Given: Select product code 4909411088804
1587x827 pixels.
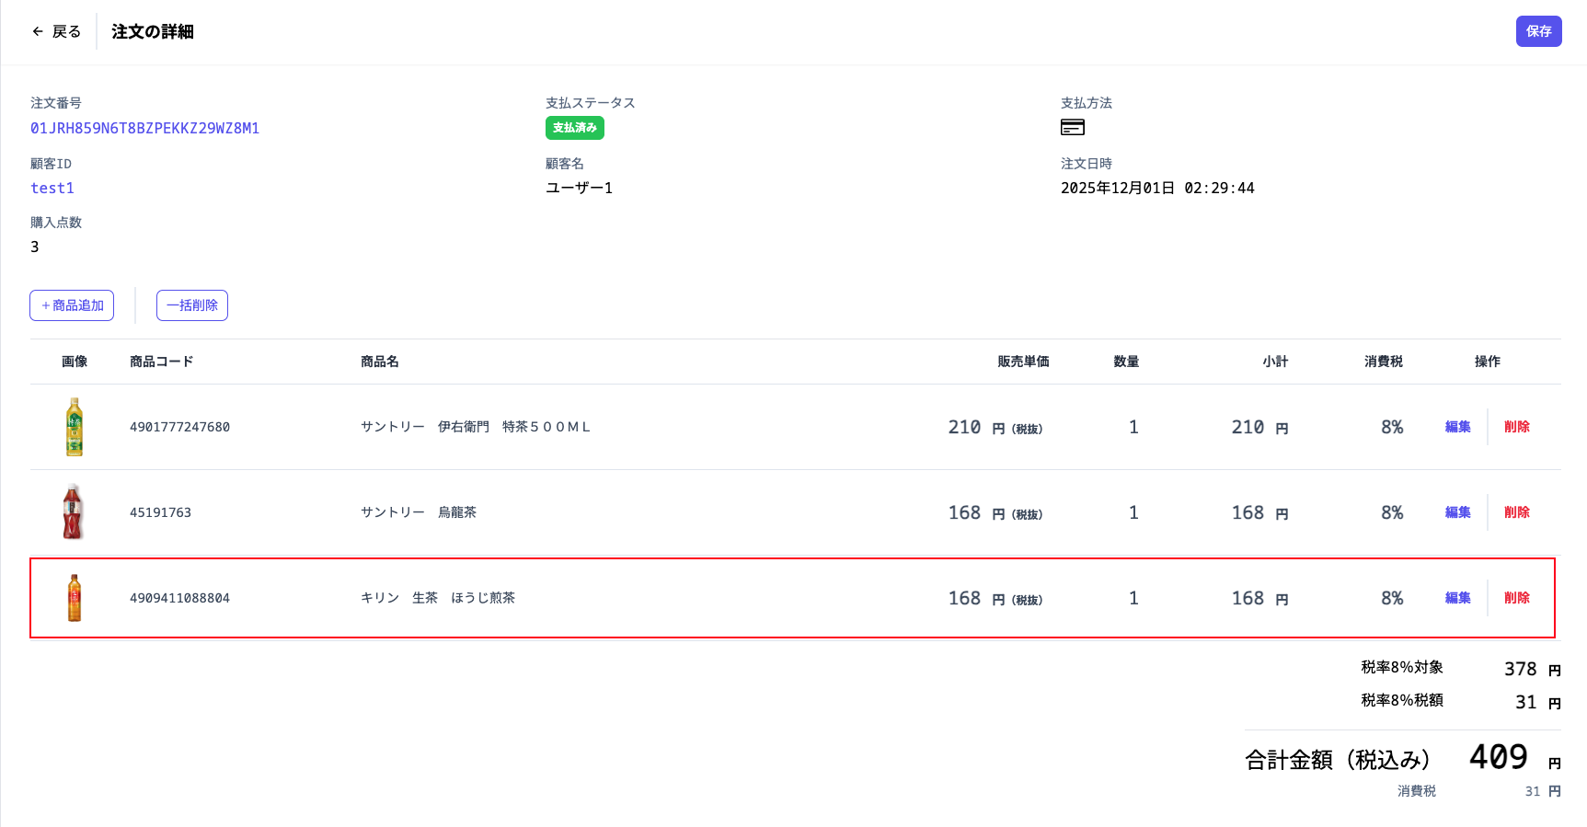Looking at the screenshot, I should (179, 598).
